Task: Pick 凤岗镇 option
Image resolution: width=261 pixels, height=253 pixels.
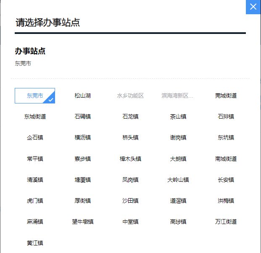Action: pos(130,180)
